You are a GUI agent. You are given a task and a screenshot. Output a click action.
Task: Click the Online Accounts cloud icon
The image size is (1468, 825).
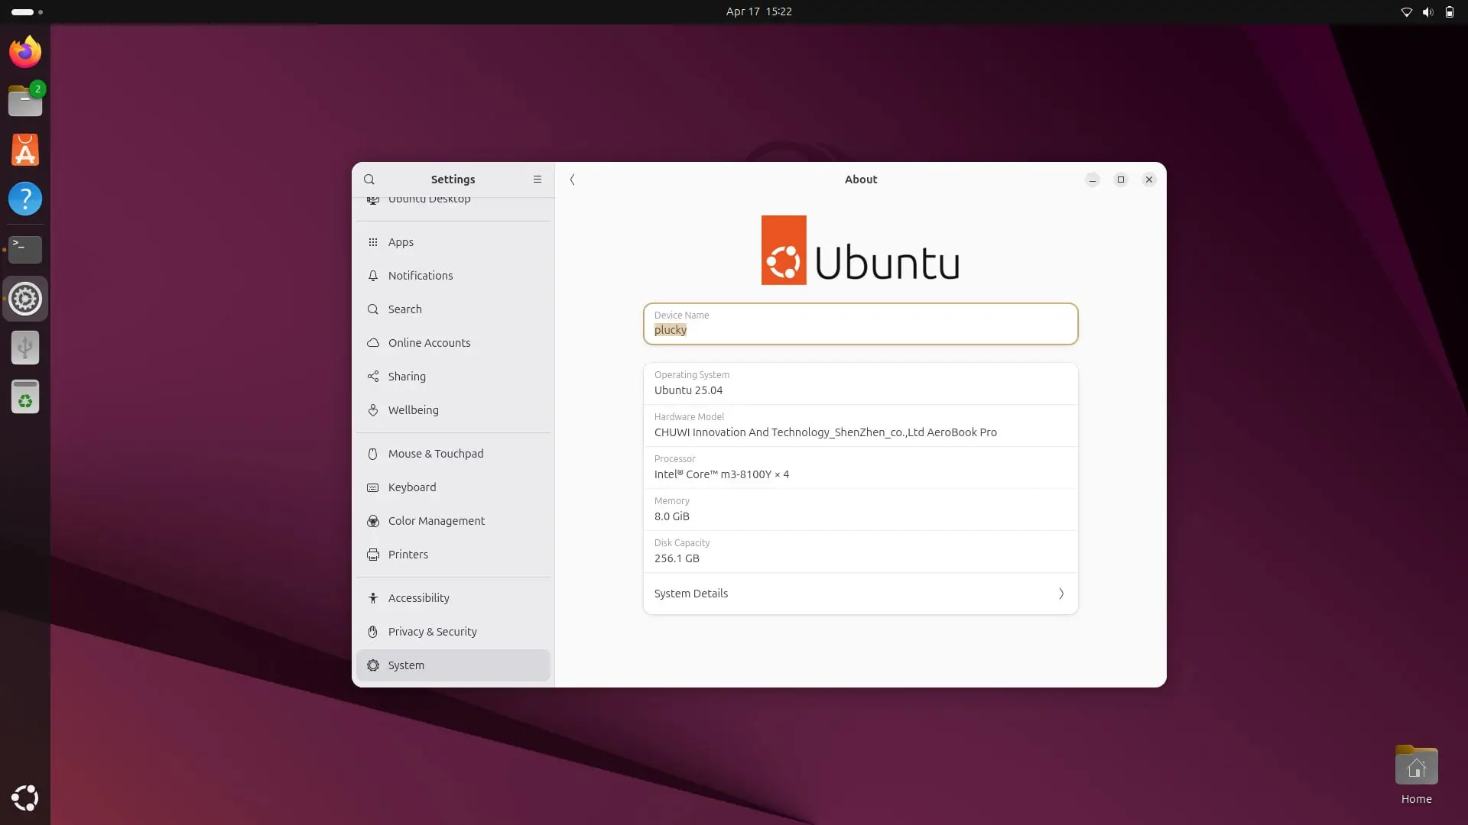pos(373,343)
